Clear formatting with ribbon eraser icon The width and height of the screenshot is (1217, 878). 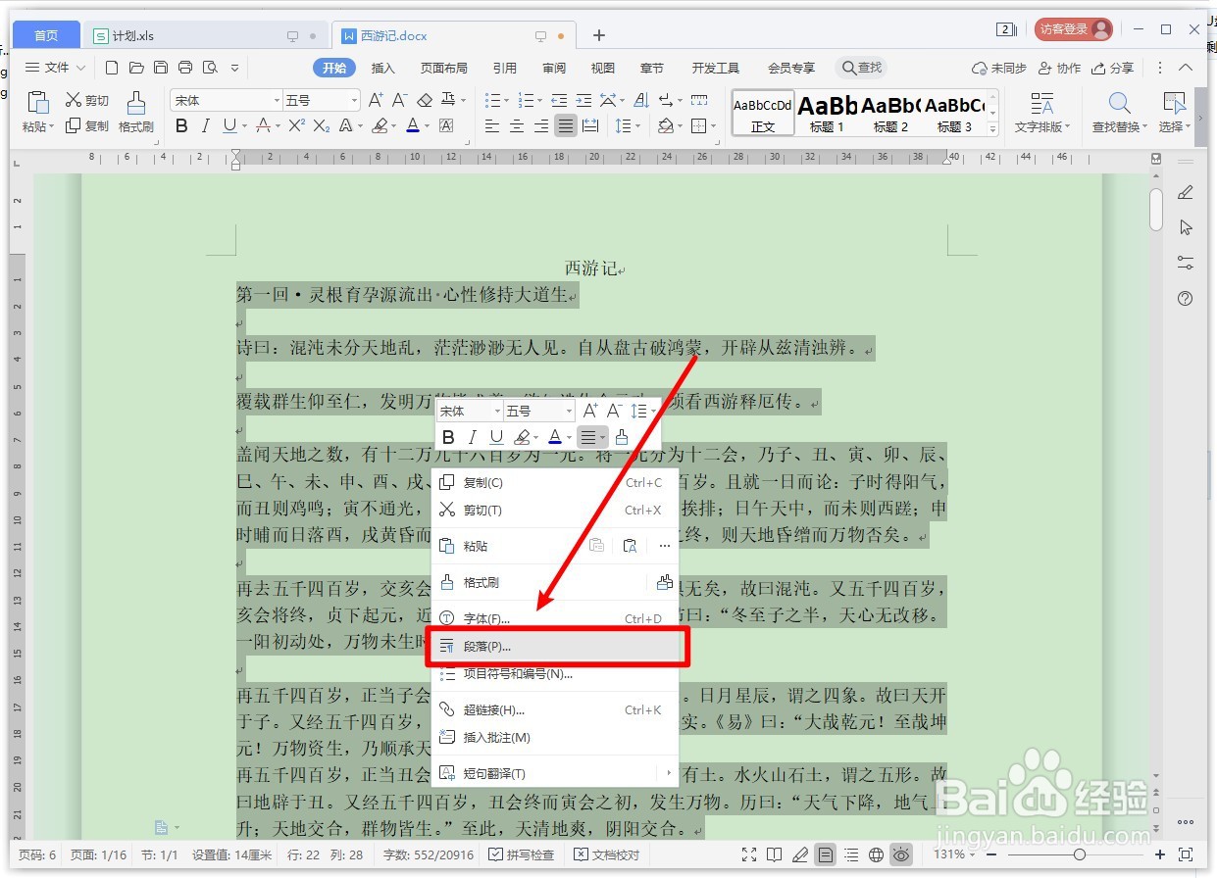pyautogui.click(x=425, y=100)
